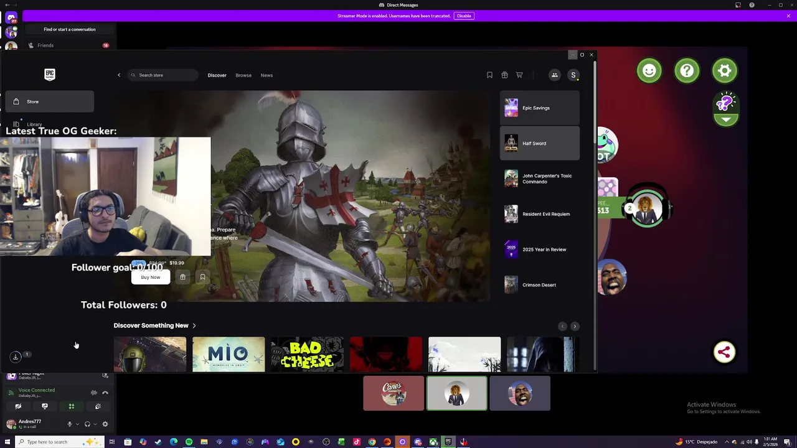Select Epic Savings in featured list
Viewport: 797px width, 448px height.
[x=540, y=108]
